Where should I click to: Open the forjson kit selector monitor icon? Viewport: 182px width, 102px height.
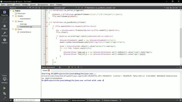(5, 79)
